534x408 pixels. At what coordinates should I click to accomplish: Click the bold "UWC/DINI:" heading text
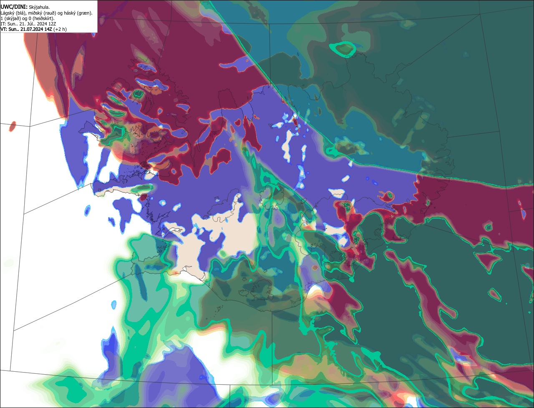click(x=14, y=7)
